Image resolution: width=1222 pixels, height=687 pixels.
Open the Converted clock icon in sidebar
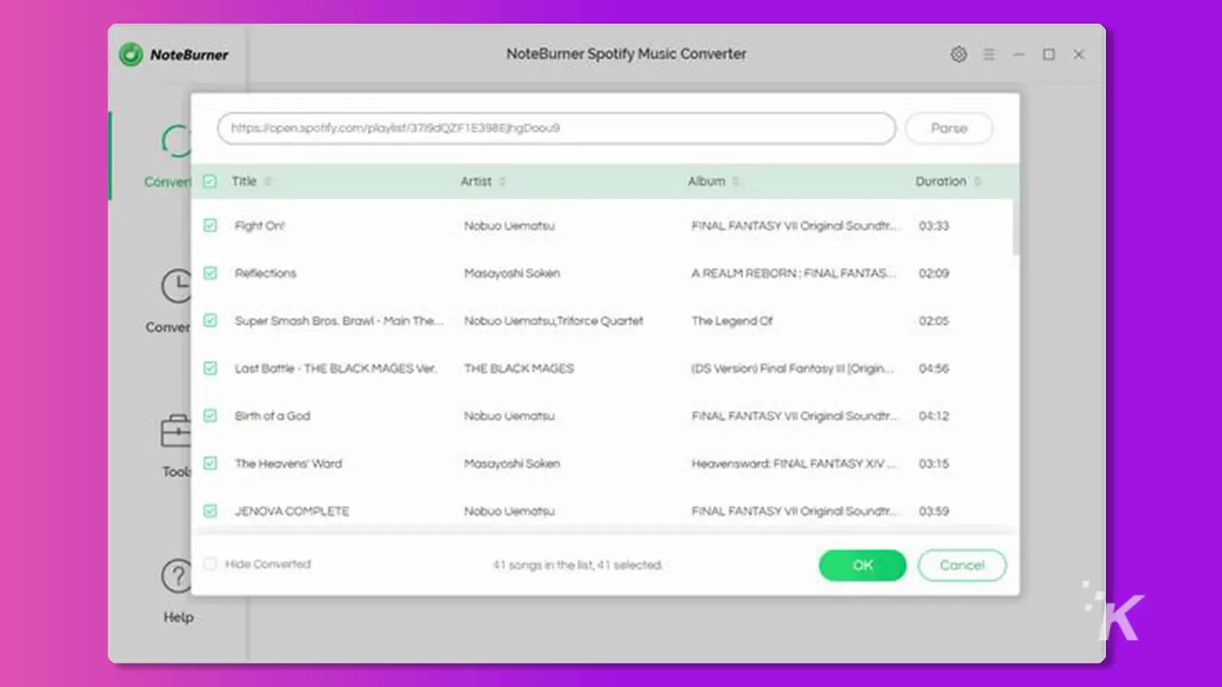[x=176, y=287]
